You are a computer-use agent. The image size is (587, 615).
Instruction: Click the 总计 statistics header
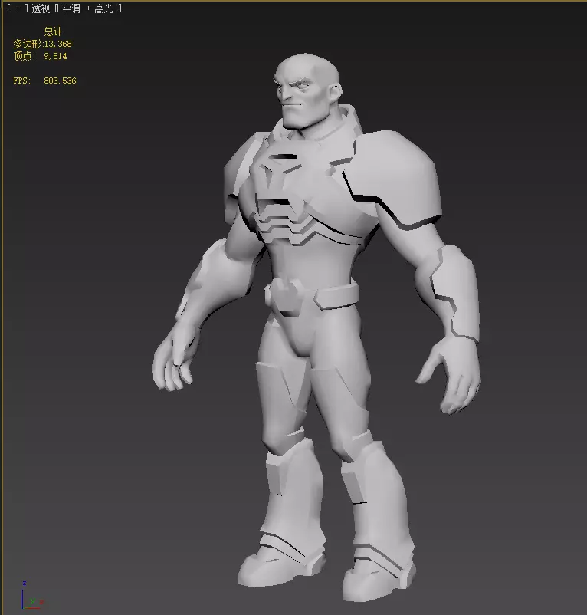[x=53, y=31]
